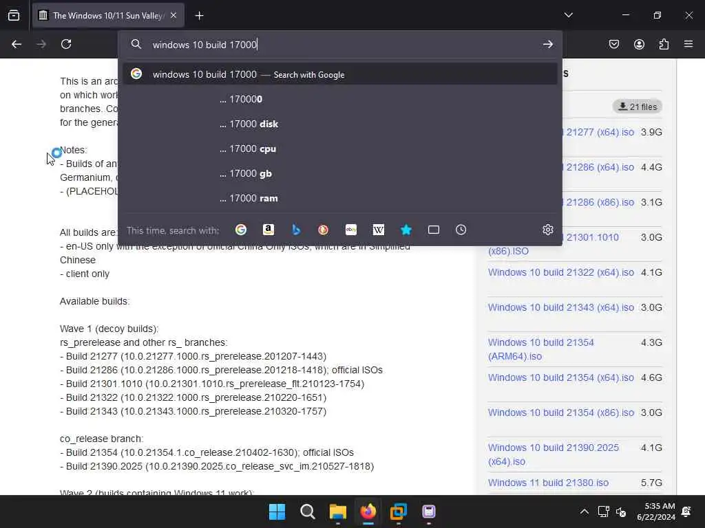Open File Explorer from the taskbar

pos(337,511)
